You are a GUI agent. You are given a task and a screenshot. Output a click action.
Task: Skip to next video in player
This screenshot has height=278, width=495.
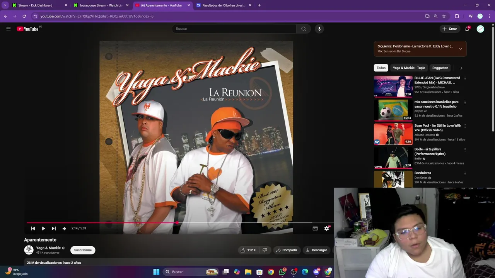[x=54, y=229]
